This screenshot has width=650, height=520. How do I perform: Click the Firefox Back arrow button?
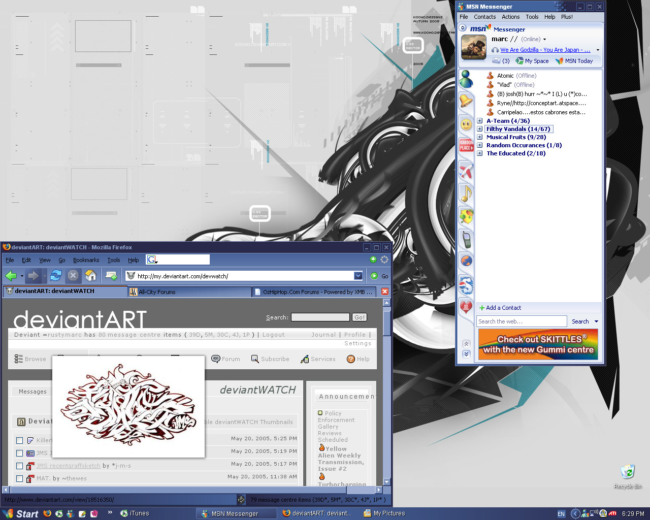tap(11, 276)
